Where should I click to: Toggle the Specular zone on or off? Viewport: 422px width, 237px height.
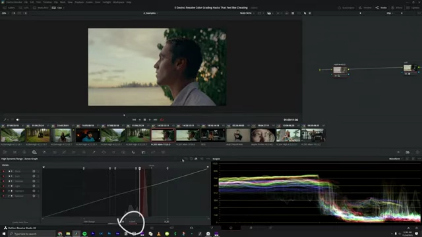point(3,196)
